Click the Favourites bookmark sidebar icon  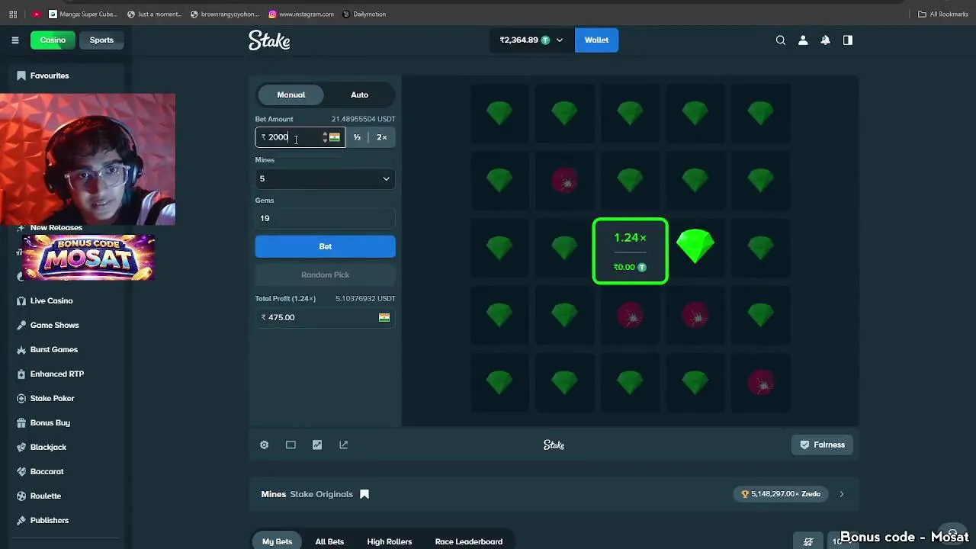[21, 75]
